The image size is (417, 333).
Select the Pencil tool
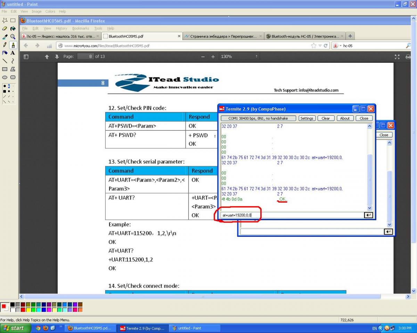coord(5,45)
